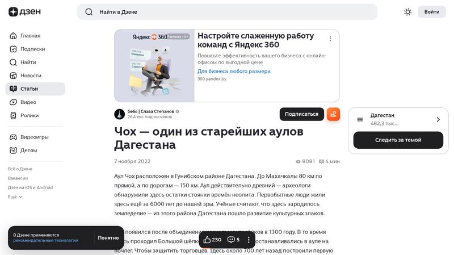This screenshot has height=255, width=454.
Task: Click the Следить за темой button
Action: 398,140
